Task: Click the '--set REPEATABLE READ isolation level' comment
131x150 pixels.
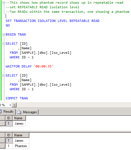Action: (x=43, y=7)
